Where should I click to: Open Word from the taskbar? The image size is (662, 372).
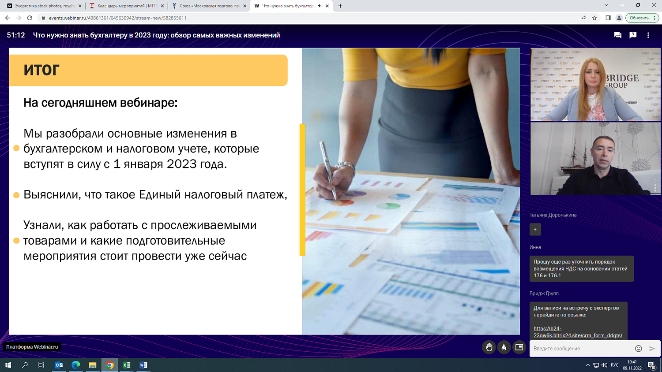[x=143, y=365]
